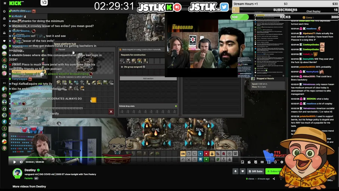Open the Kick hamburger menu

point(5,3)
